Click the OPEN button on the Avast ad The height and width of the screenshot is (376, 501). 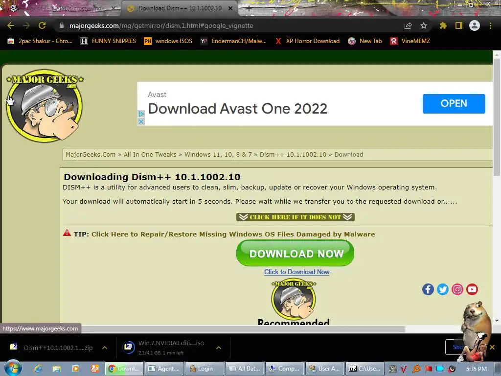[454, 104]
